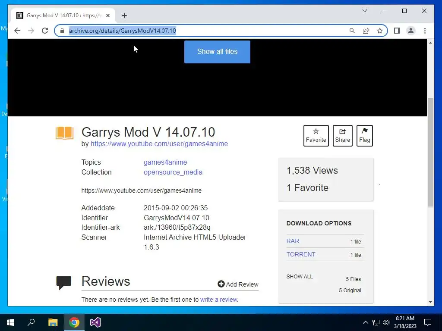Open File Explorer from the taskbar

53,322
